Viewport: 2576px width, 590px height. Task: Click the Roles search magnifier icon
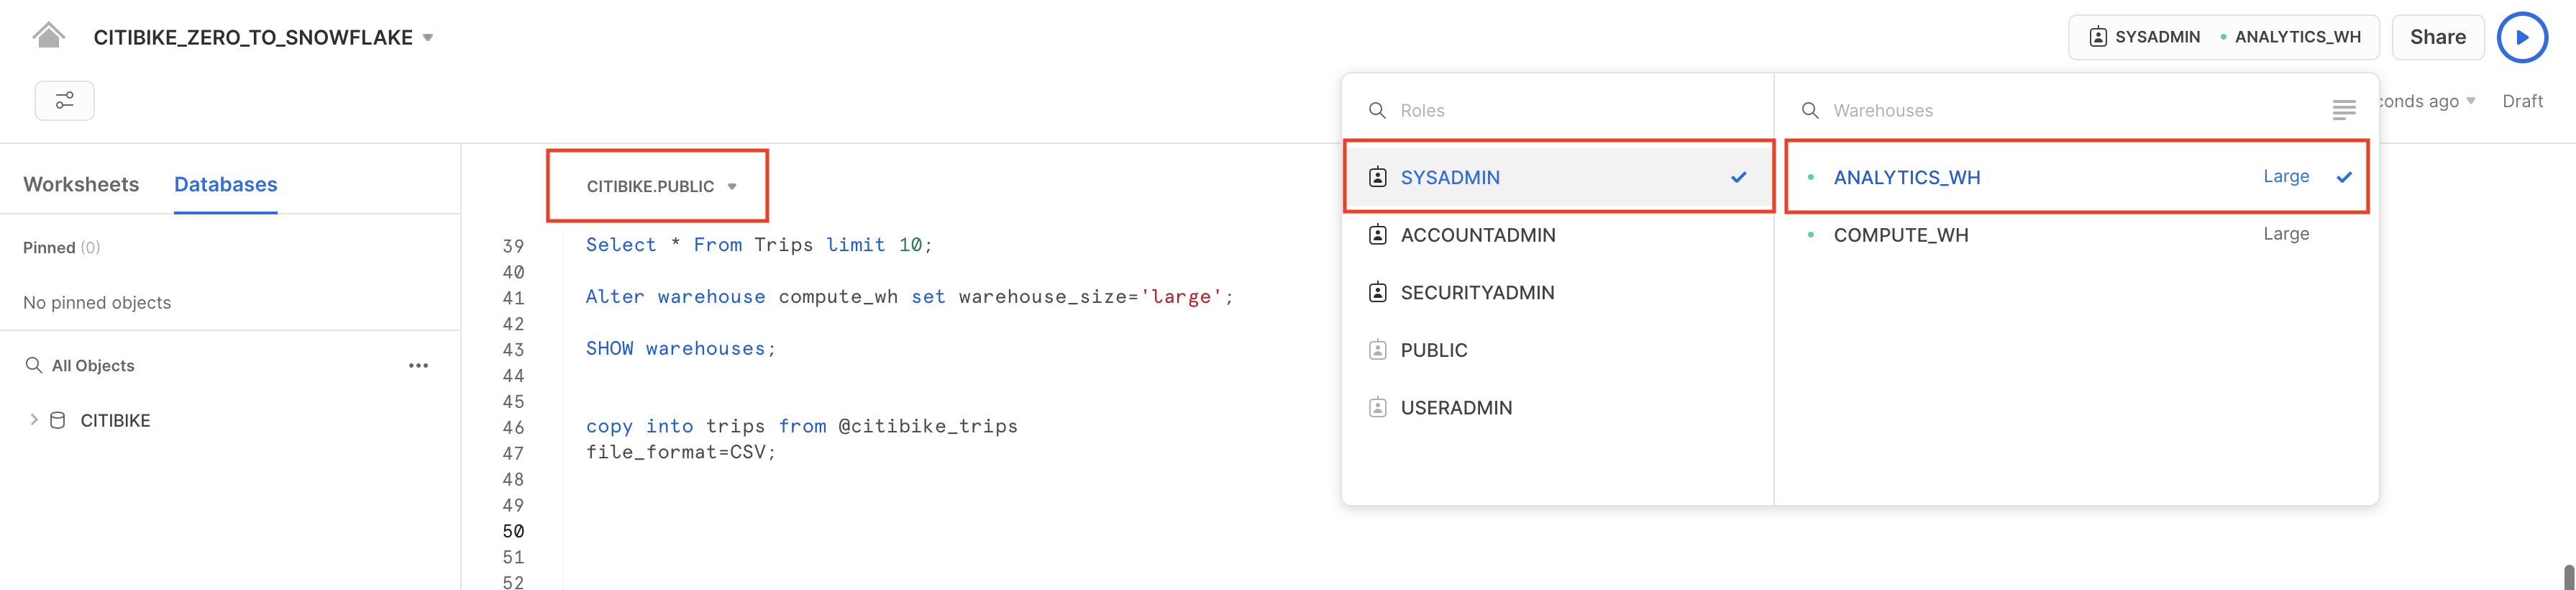click(x=1377, y=110)
